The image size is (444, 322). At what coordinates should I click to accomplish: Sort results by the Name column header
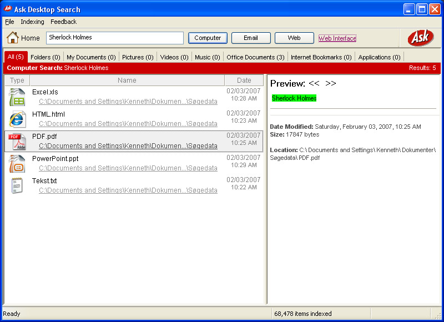click(x=127, y=80)
